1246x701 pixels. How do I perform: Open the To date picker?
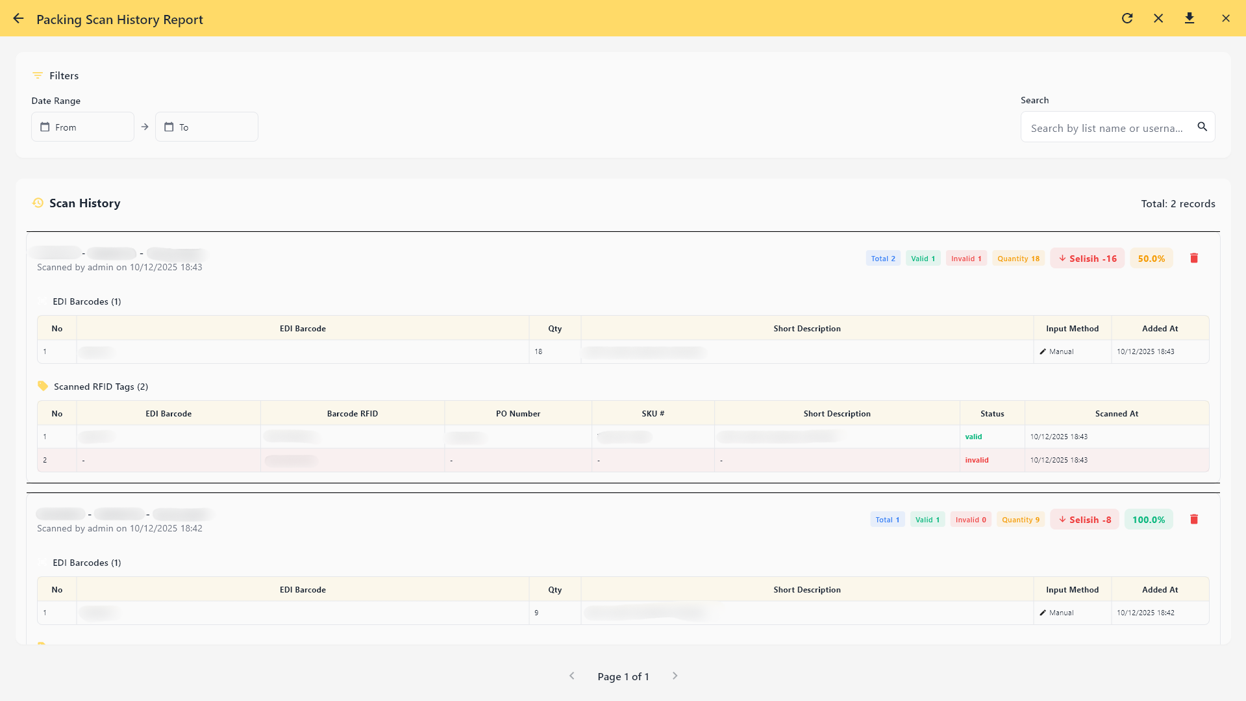point(206,127)
